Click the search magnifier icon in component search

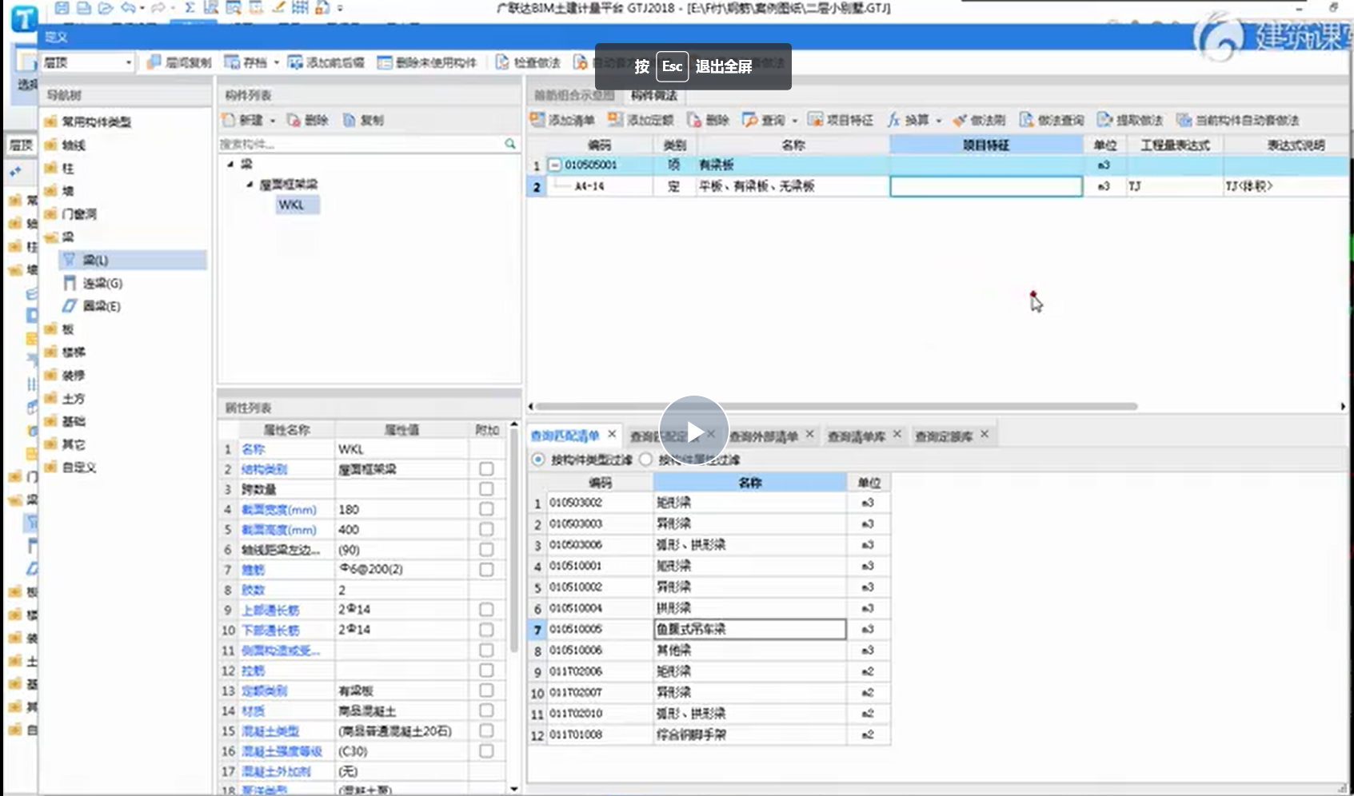510,144
